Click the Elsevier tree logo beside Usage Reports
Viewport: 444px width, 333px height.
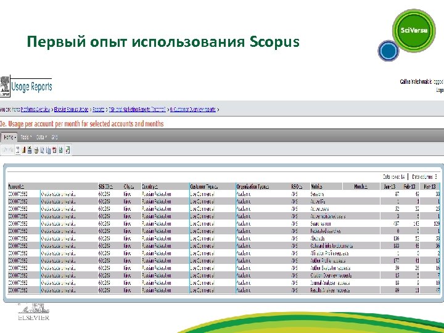click(5, 86)
